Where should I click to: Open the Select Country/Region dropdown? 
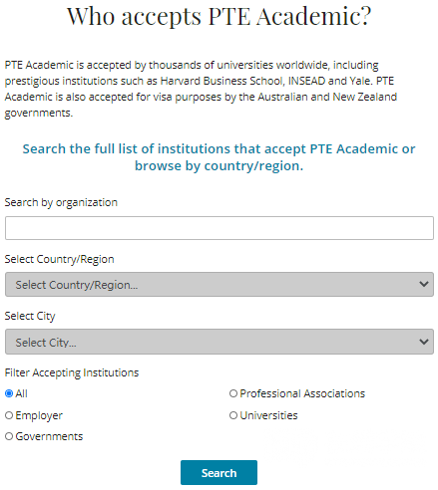click(219, 285)
